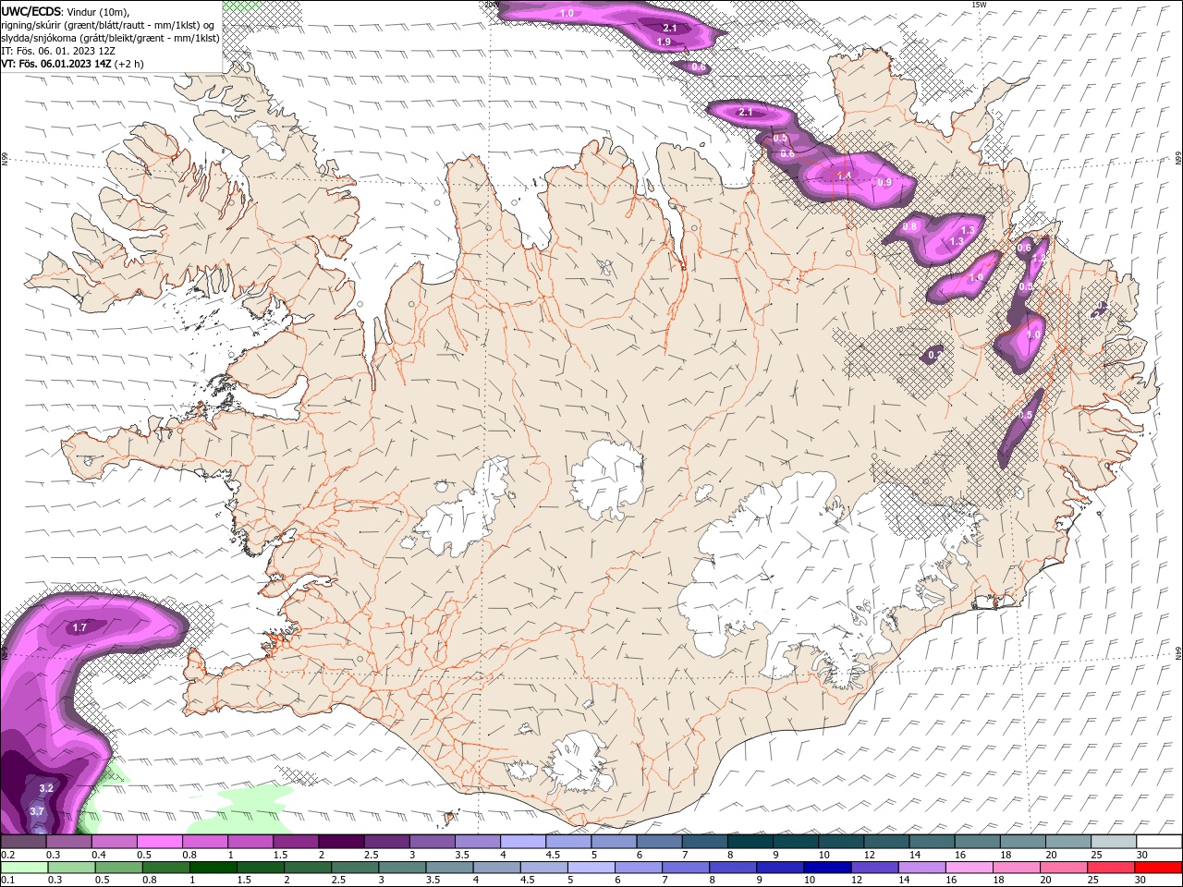1183x887 pixels.
Task: Click the '1.7' value in the southwest band
Action: click(x=79, y=627)
